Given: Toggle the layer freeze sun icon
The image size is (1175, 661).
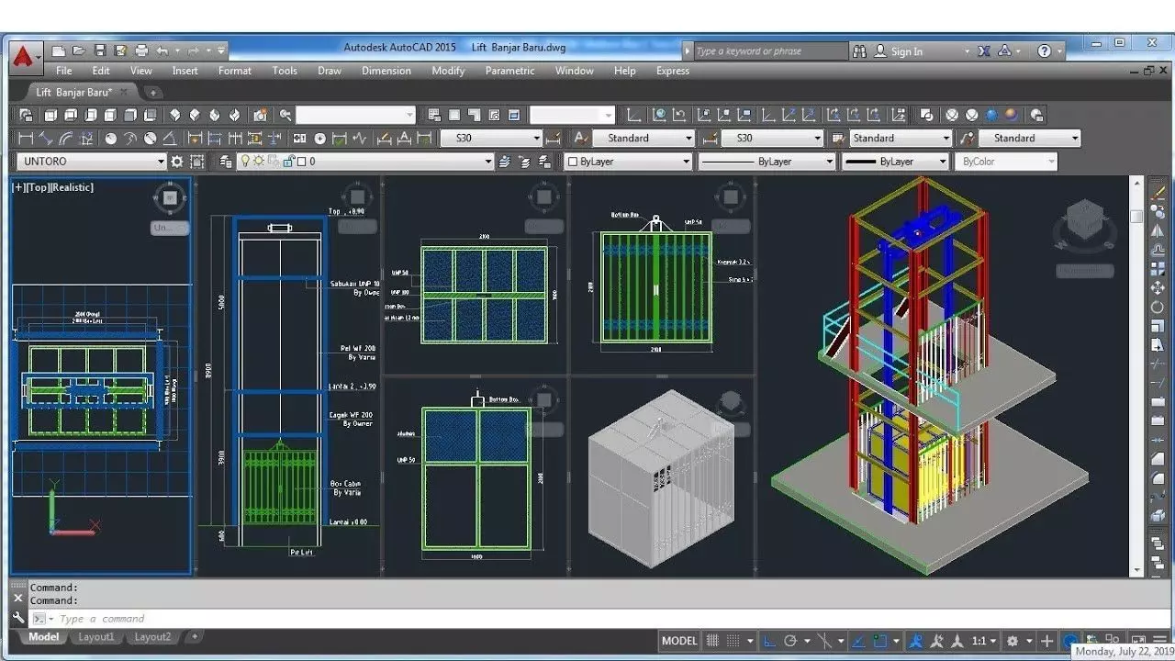Looking at the screenshot, I should 259,162.
